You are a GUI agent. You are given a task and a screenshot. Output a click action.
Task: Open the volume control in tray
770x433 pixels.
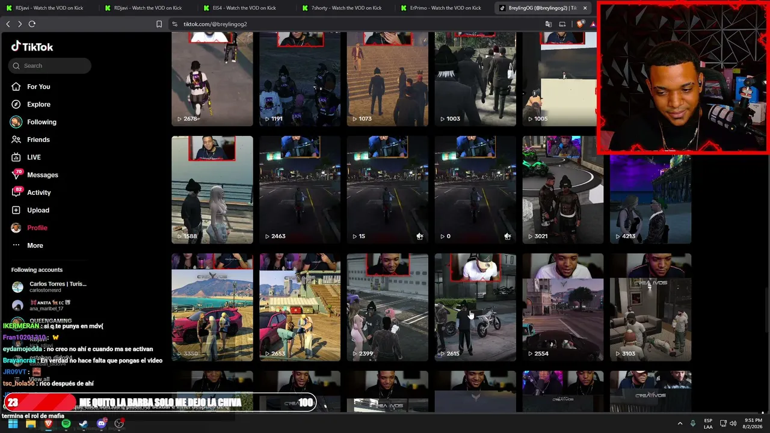point(733,423)
